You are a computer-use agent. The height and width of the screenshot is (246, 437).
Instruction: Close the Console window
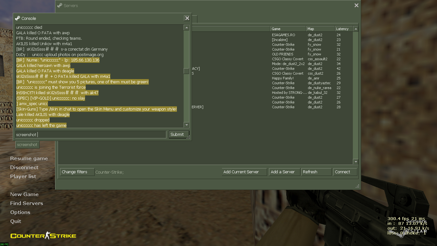click(x=187, y=18)
